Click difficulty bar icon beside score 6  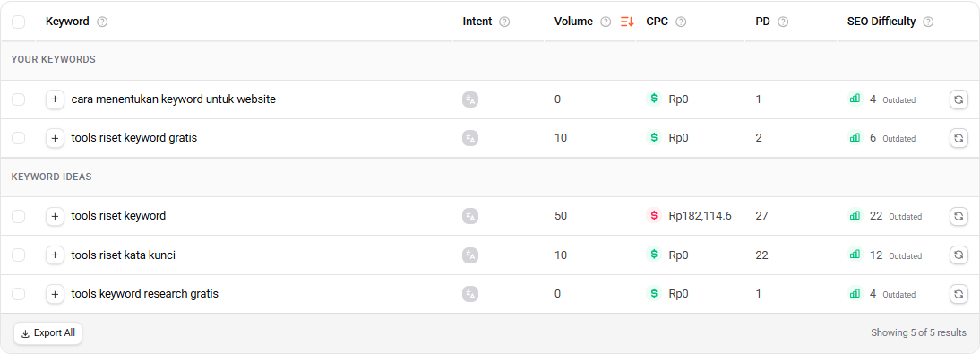(855, 138)
